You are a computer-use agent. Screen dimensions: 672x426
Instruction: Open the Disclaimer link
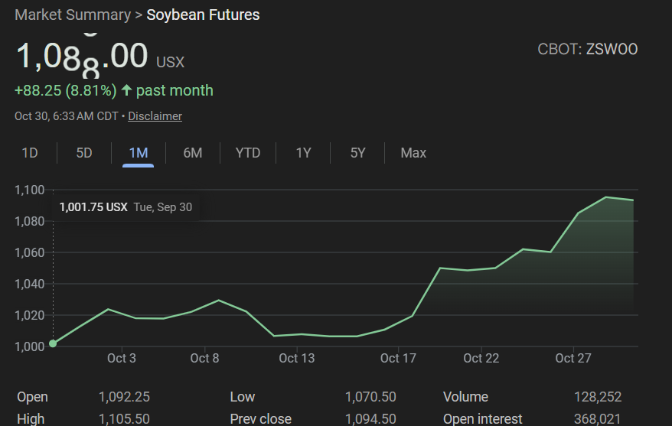tap(155, 116)
